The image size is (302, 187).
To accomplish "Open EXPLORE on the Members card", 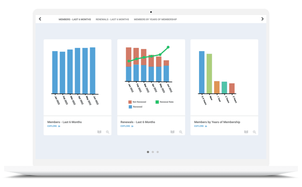I will 51,126.
